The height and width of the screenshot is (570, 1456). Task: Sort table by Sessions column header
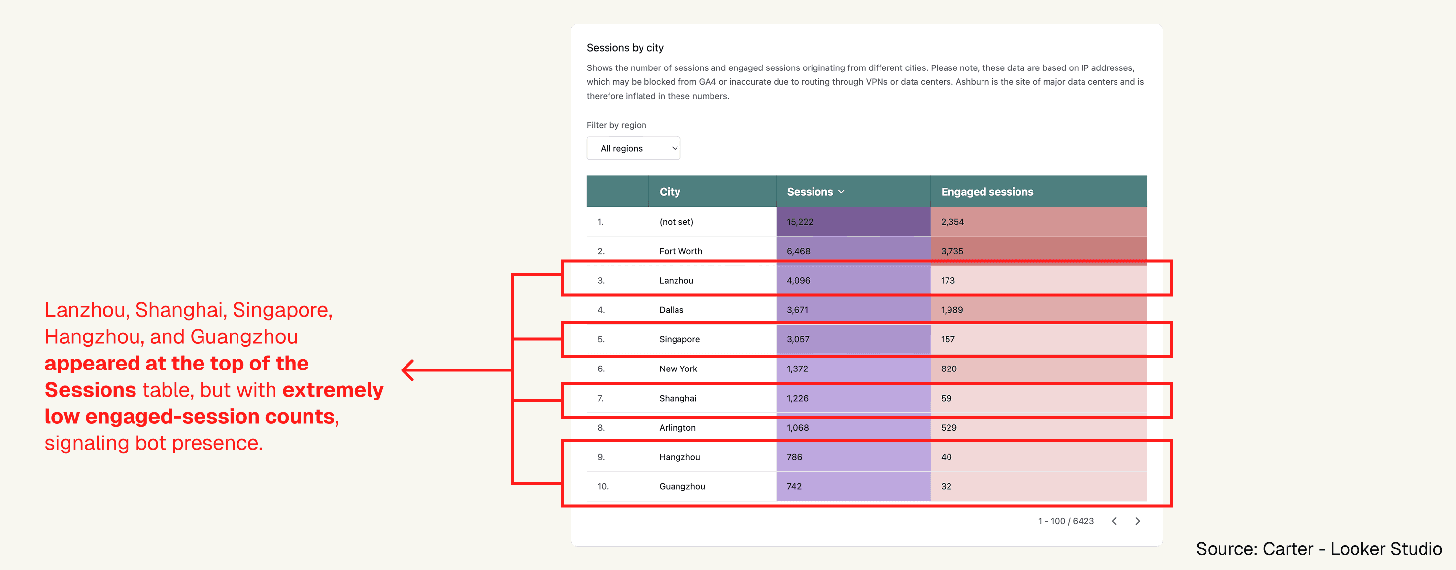pyautogui.click(x=810, y=192)
